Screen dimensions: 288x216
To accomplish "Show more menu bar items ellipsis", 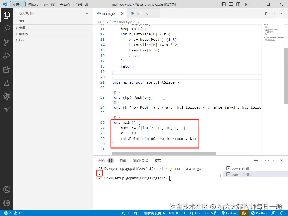I will (x=96, y=4).
